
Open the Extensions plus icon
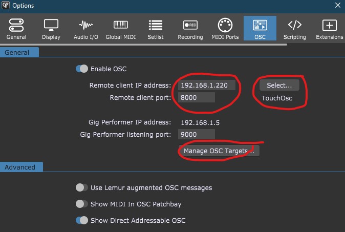pyautogui.click(x=329, y=25)
